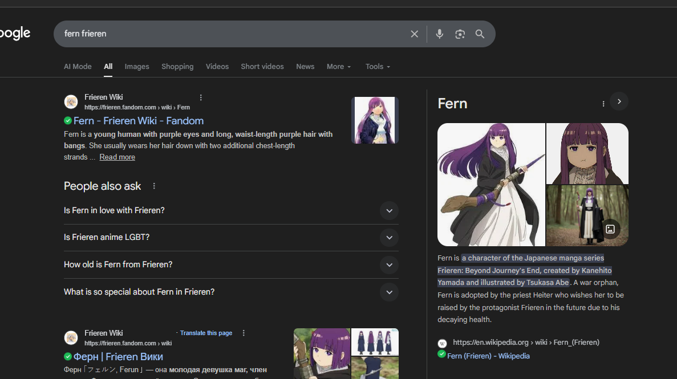Open Fern face close-up image in panel
The image size is (677, 379).
point(587,154)
